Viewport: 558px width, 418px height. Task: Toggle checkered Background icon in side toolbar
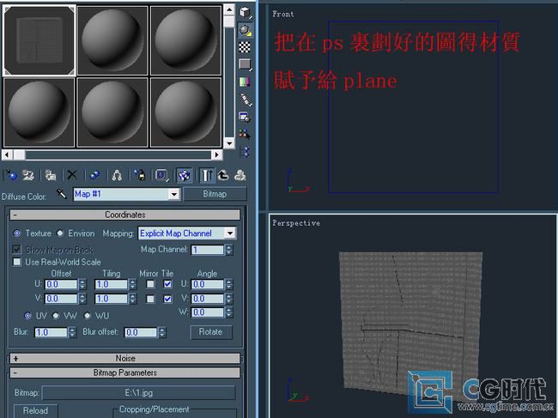(x=245, y=46)
